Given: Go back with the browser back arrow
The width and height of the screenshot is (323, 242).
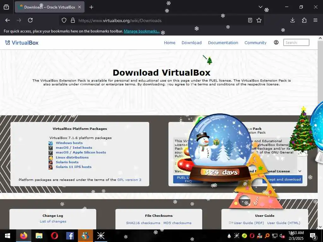Looking at the screenshot, I should point(8,20).
